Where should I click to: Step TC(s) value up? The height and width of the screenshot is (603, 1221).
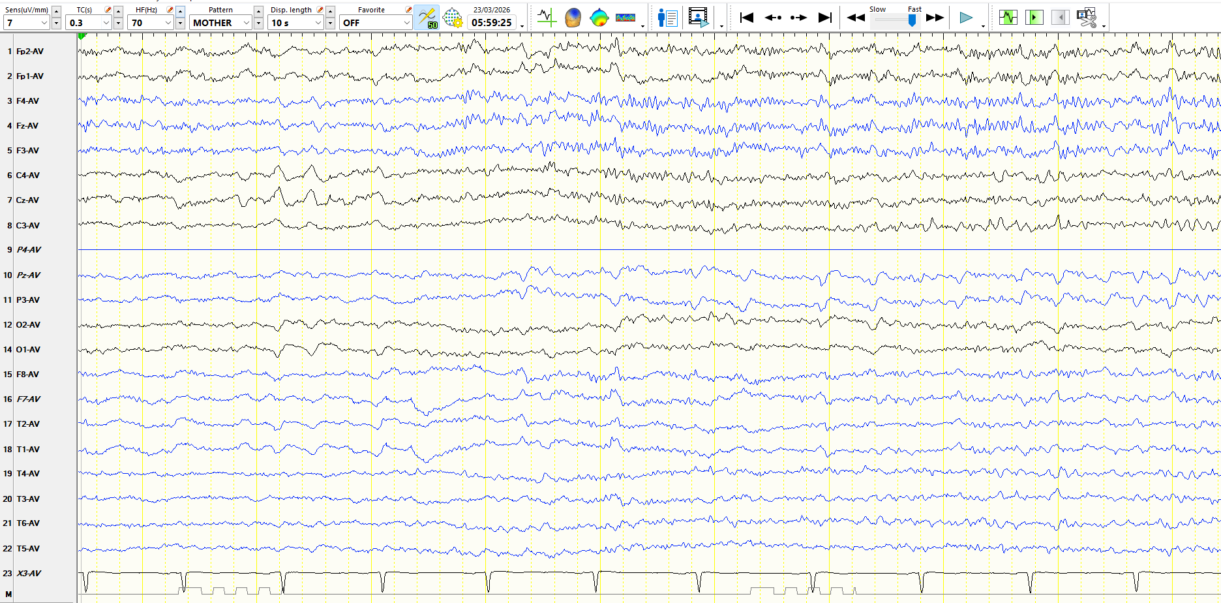point(118,11)
